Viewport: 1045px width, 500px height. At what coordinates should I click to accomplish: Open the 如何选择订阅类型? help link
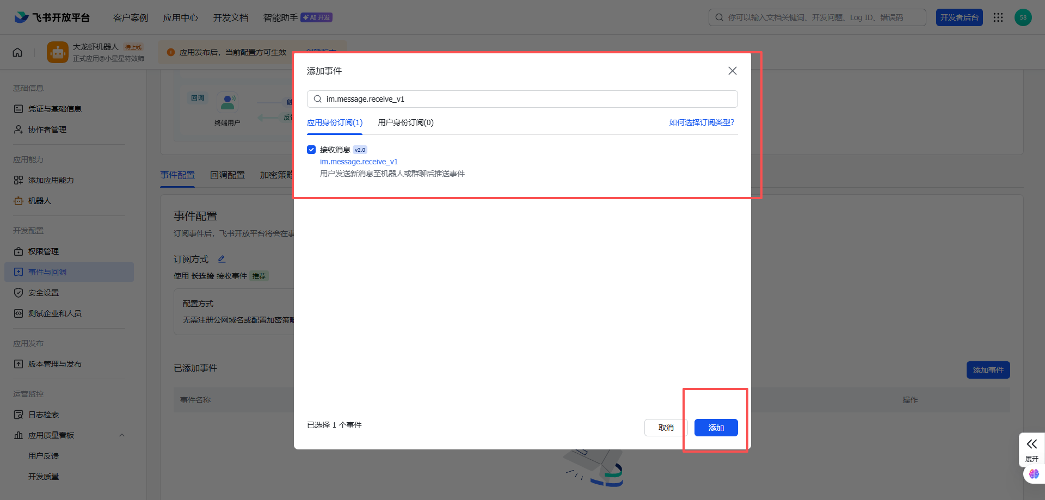[702, 122]
